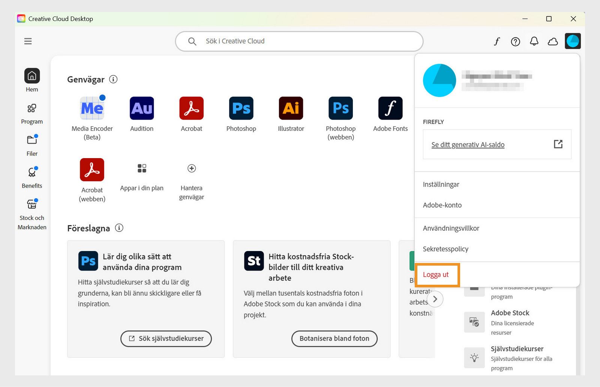Open the notifications bell
The height and width of the screenshot is (387, 600).
[534, 41]
